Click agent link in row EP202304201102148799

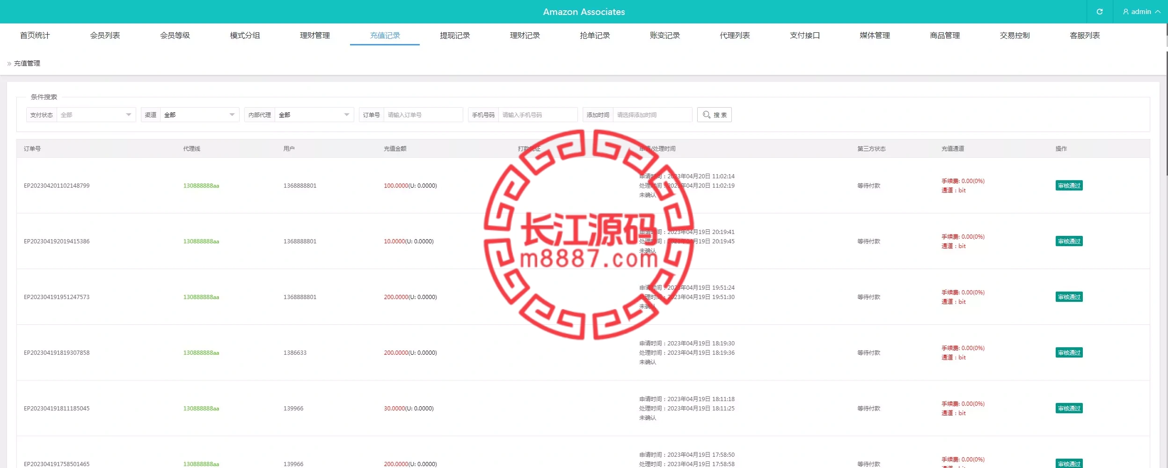click(x=201, y=186)
